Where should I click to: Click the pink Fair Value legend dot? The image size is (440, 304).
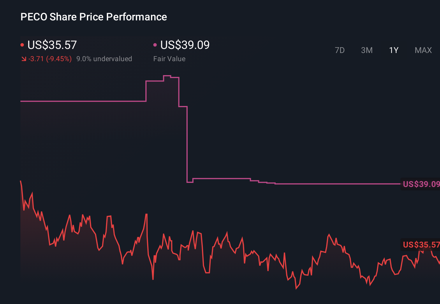(x=155, y=45)
